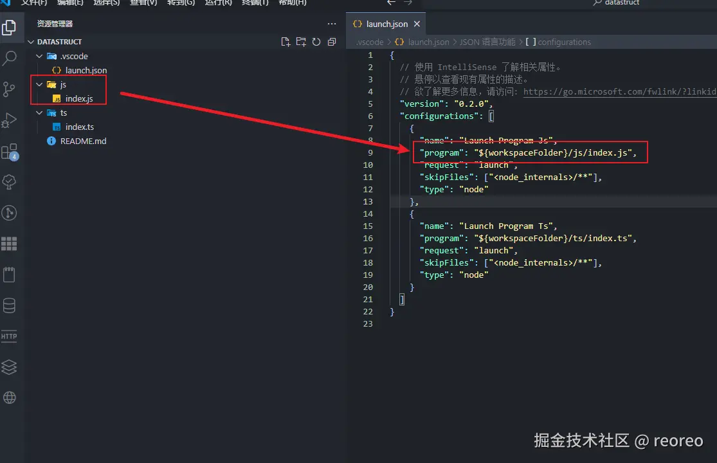Open the Git graph circle icon
Image resolution: width=717 pixels, height=463 pixels.
click(9, 213)
